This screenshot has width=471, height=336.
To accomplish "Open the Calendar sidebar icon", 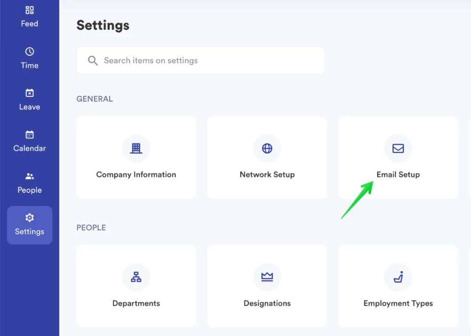I will pos(29,135).
